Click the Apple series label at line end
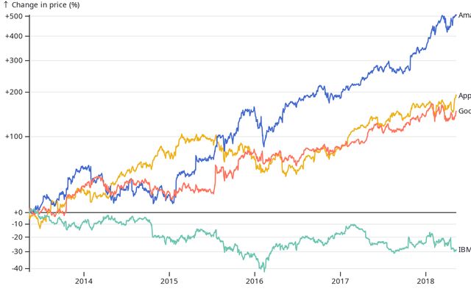 click(x=464, y=96)
